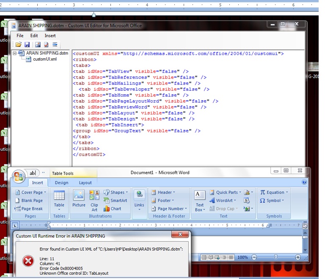This screenshot has width=325, height=279.
Task: Click the Chart button
Action: click(x=112, y=209)
